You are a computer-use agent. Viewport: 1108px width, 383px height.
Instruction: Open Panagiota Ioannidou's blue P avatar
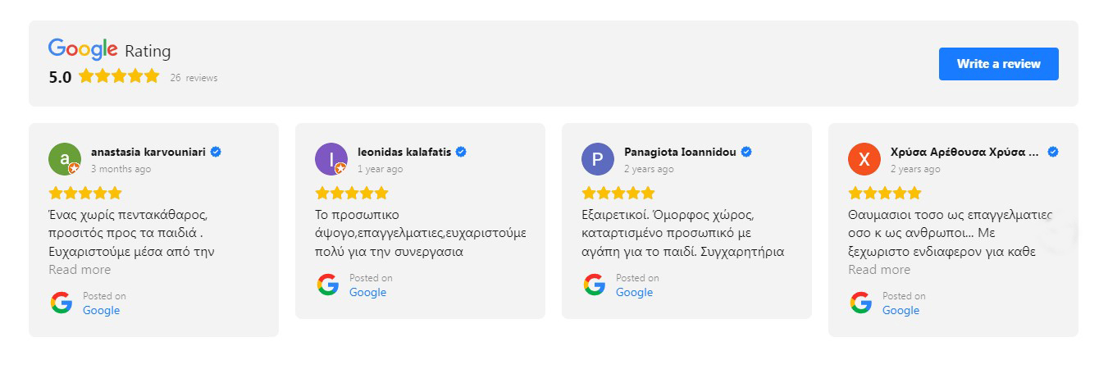tap(598, 159)
